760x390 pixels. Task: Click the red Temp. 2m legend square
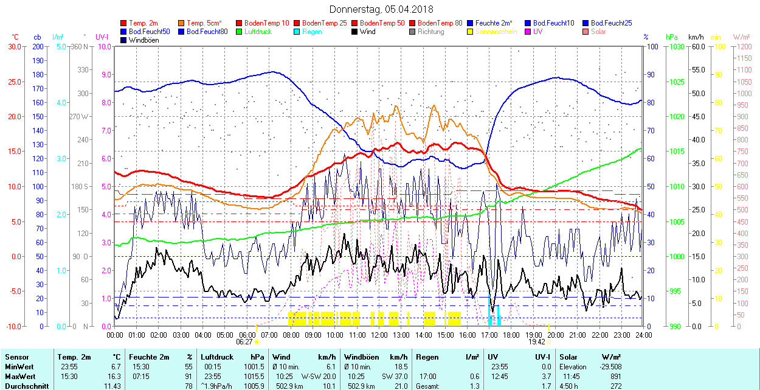(x=124, y=23)
